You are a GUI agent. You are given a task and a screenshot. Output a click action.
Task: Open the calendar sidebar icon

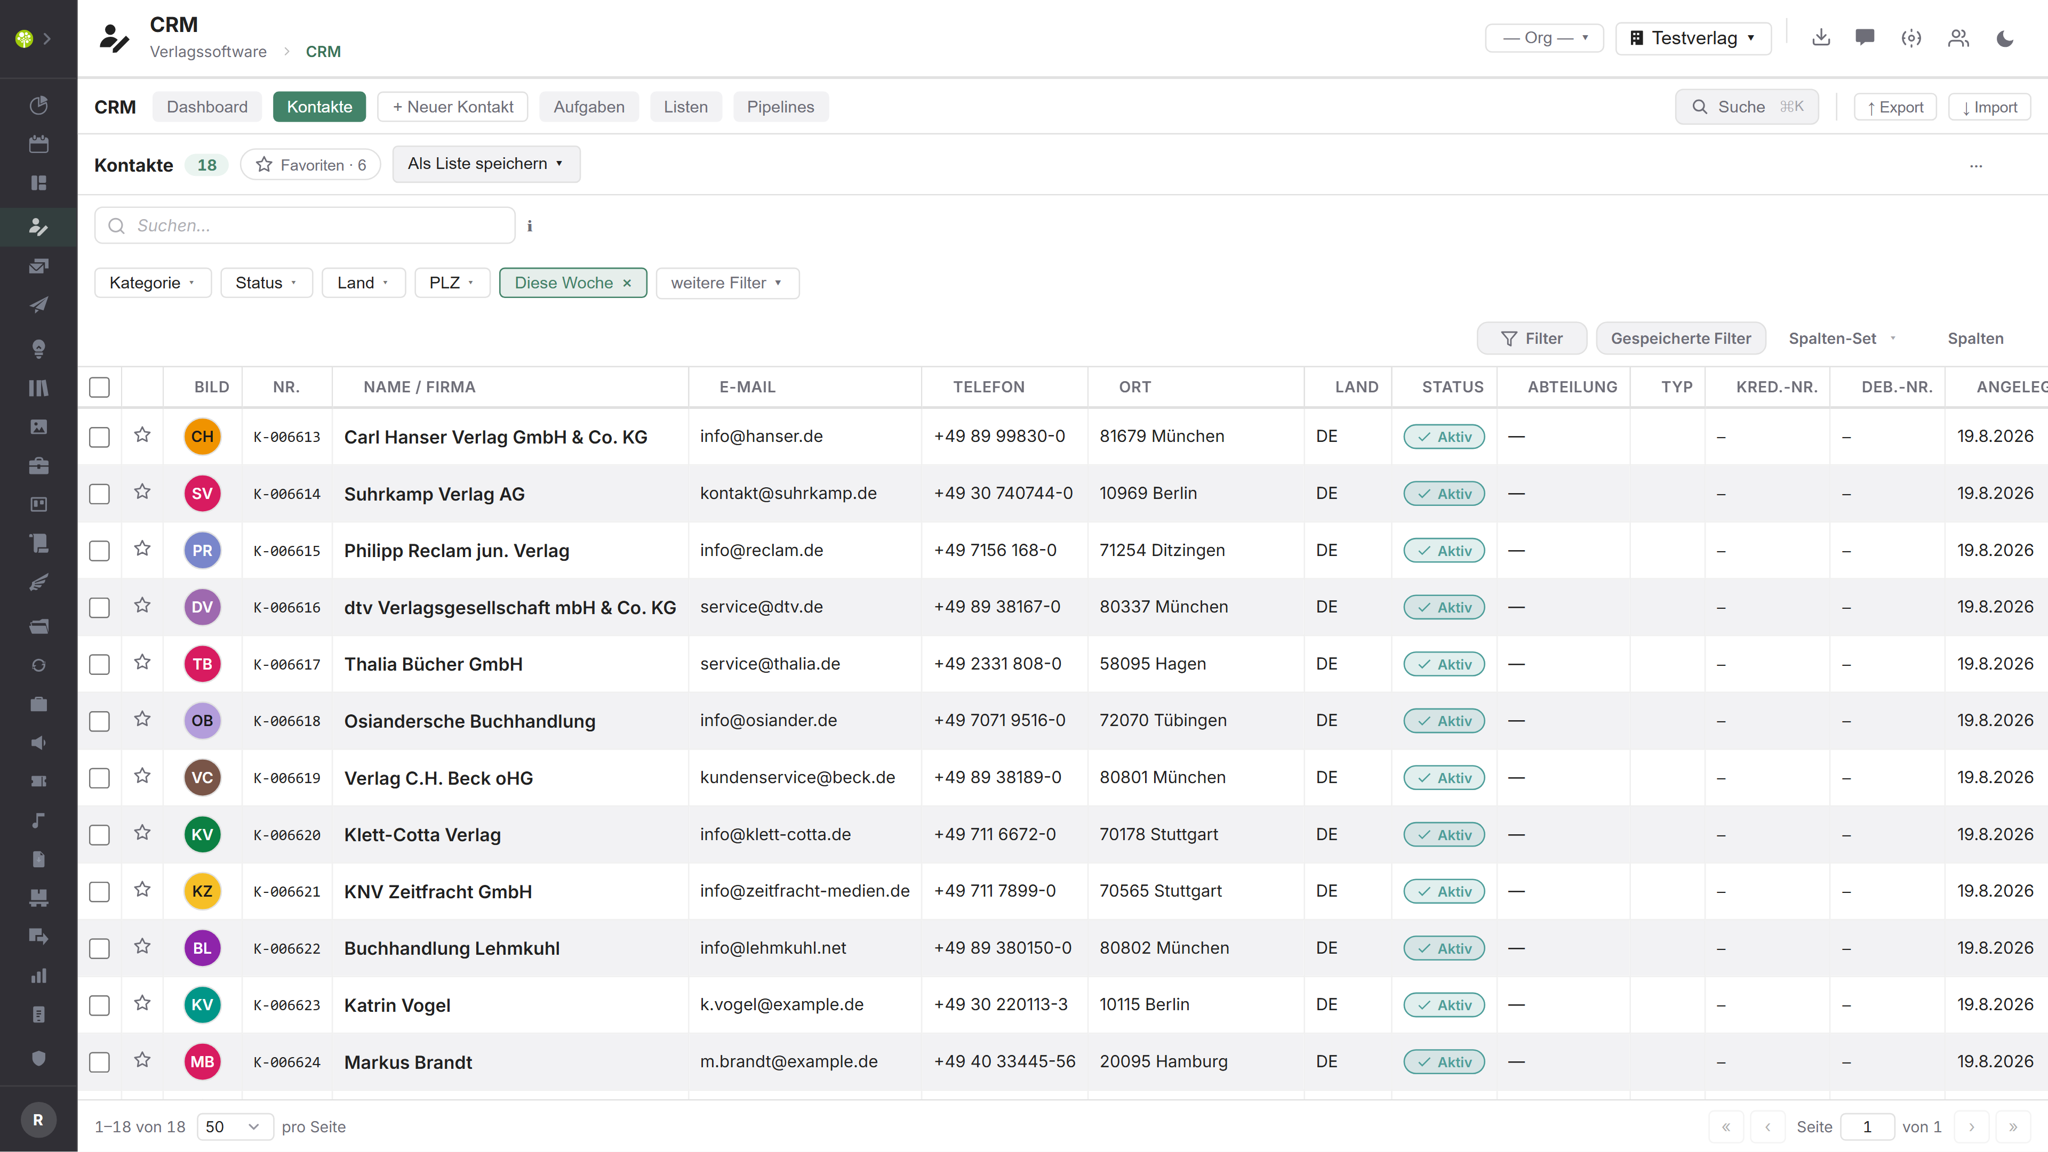38,144
